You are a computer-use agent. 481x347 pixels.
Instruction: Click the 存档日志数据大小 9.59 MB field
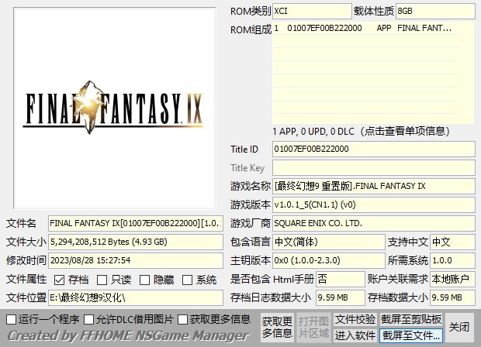click(341, 297)
